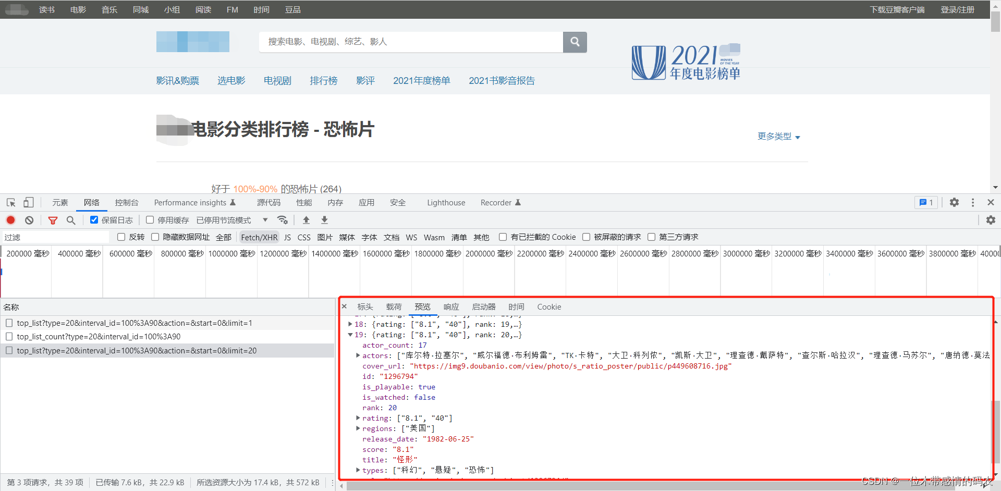Clear the network log
The height and width of the screenshot is (491, 1001).
point(29,220)
